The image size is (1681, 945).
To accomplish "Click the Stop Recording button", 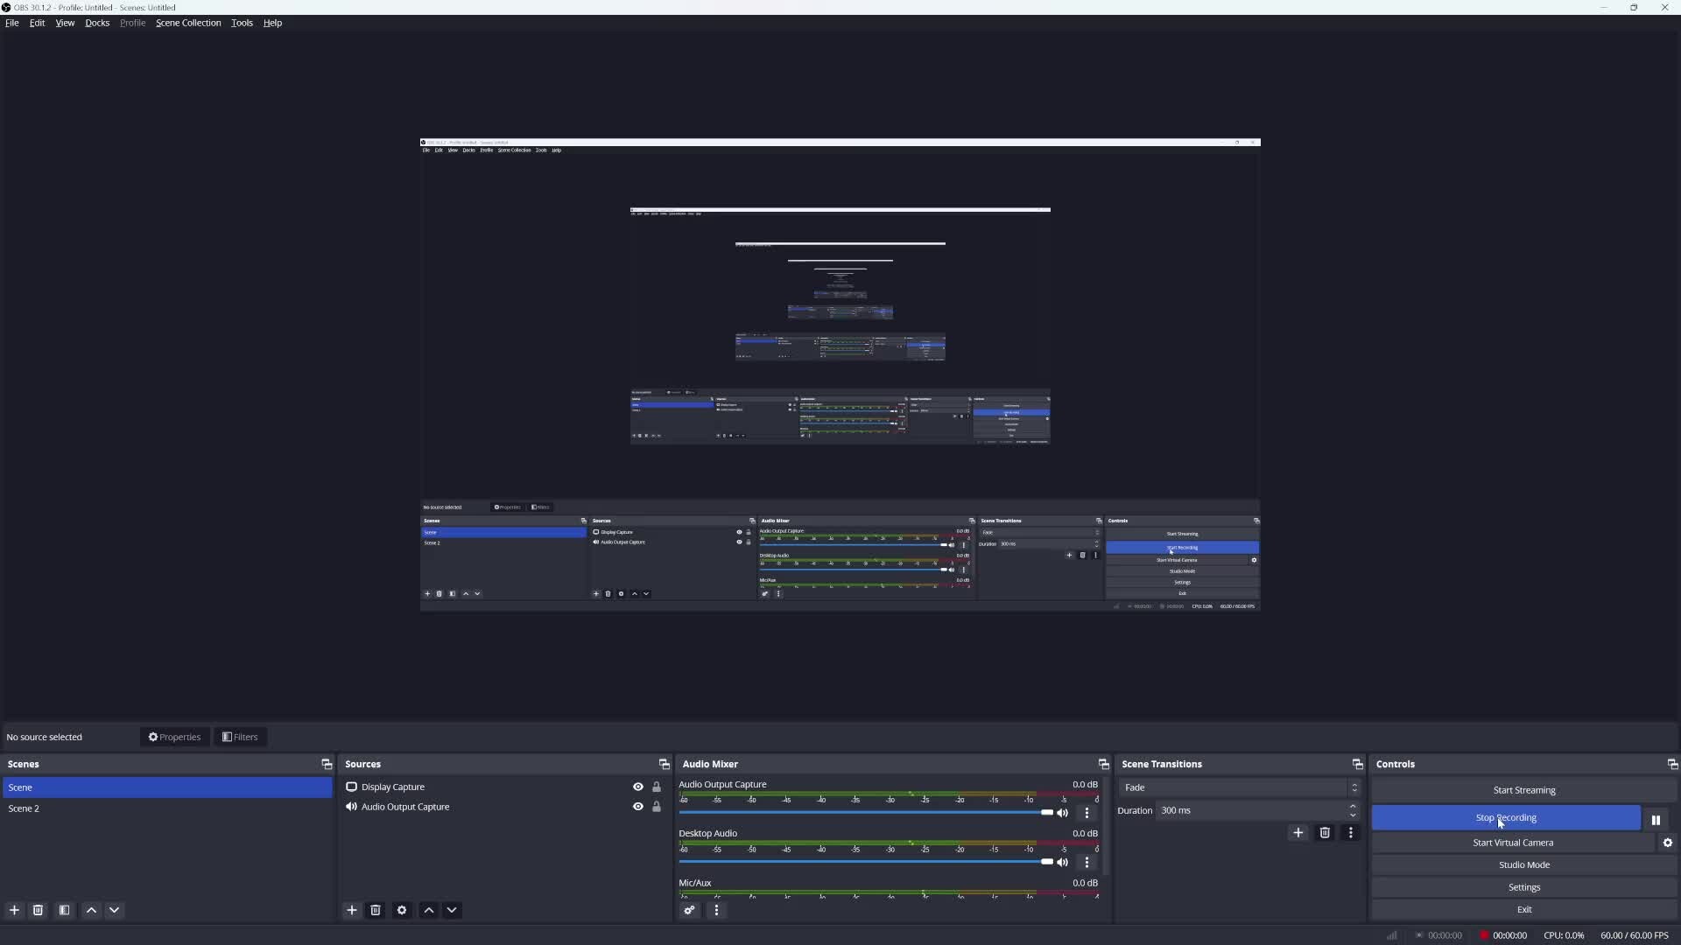I will 1505,817.
